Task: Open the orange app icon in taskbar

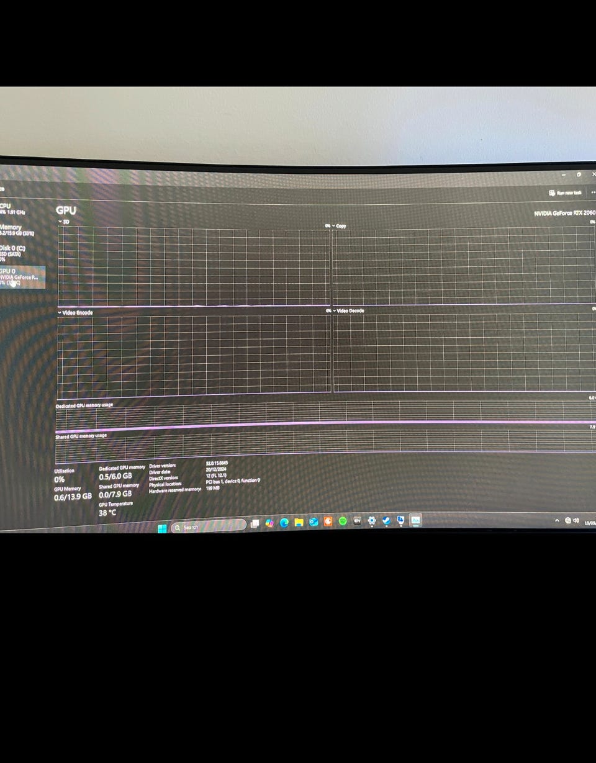Action: pos(328,522)
